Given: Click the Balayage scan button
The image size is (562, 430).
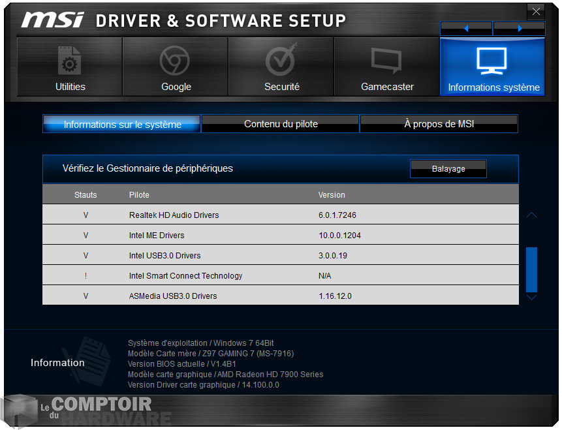Looking at the screenshot, I should [448, 169].
